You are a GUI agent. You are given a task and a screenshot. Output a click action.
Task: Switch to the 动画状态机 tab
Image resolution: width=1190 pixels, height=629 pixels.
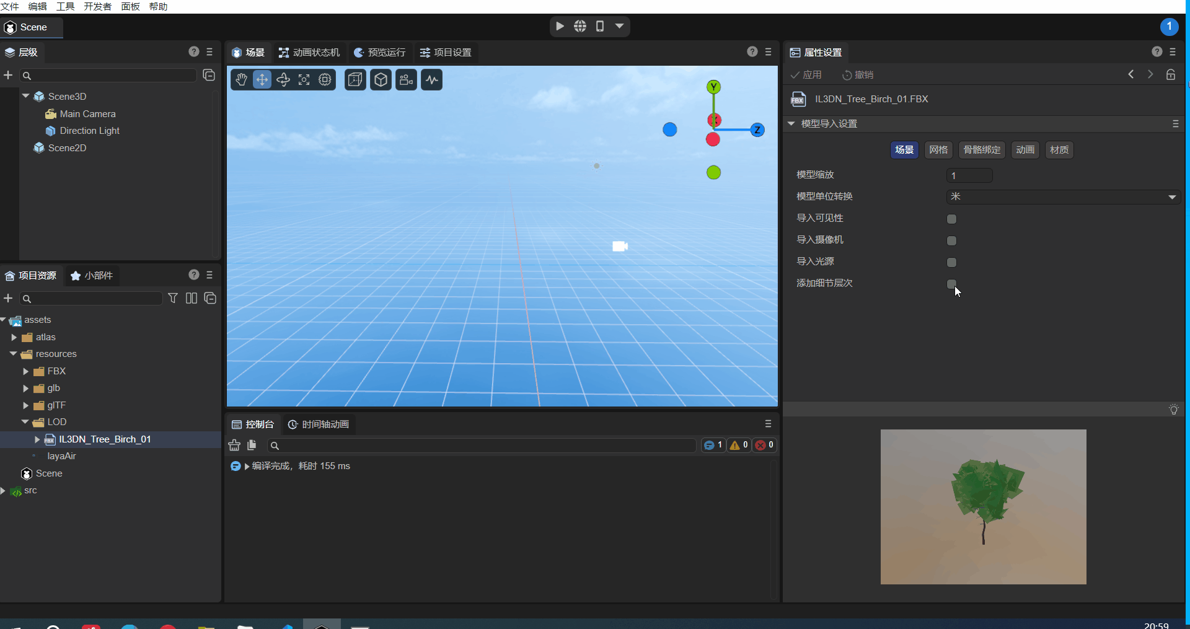pyautogui.click(x=309, y=53)
